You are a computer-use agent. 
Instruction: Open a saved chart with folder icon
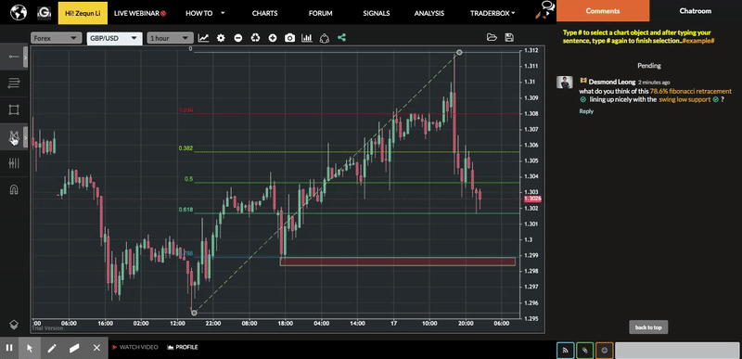(492, 38)
